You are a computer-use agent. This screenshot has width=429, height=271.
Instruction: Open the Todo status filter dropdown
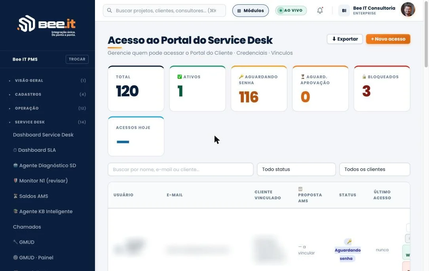coord(296,169)
